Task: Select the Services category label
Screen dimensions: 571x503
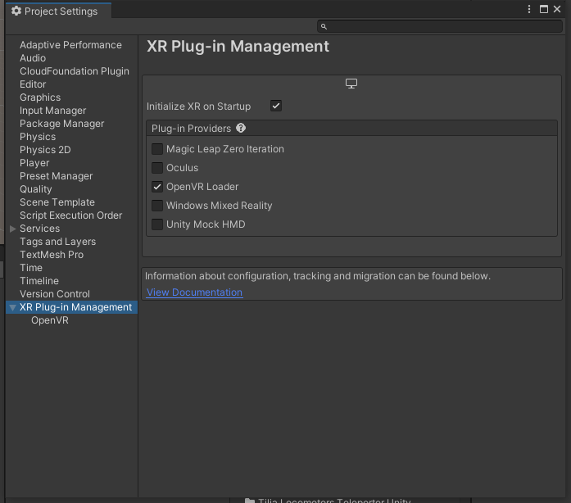Action: [x=39, y=229]
